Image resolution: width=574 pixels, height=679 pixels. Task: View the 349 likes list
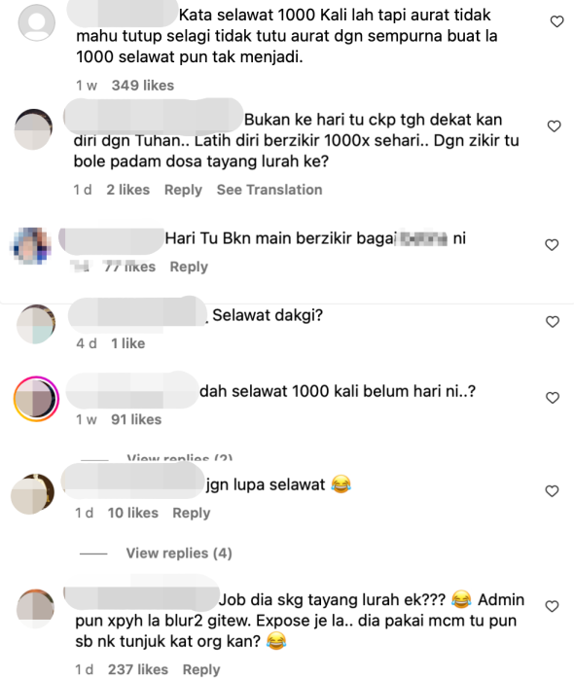point(143,86)
